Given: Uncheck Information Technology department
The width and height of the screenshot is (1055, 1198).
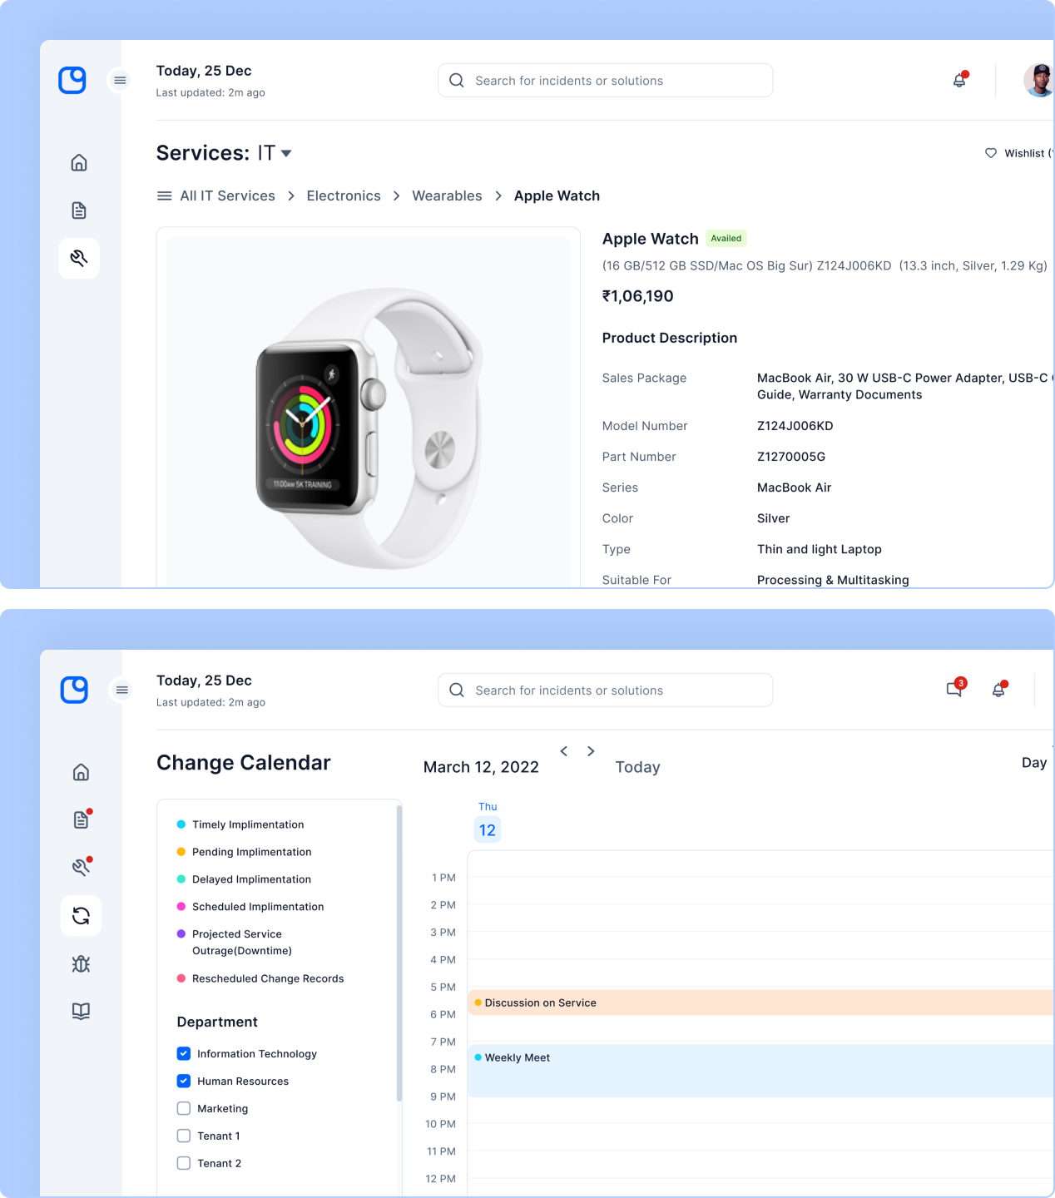Looking at the screenshot, I should [x=184, y=1054].
